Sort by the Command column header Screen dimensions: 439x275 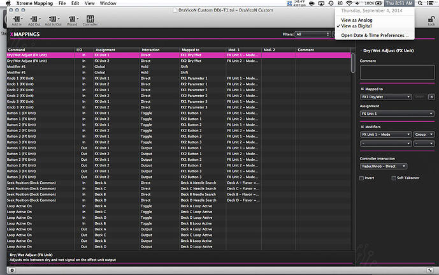(41, 50)
